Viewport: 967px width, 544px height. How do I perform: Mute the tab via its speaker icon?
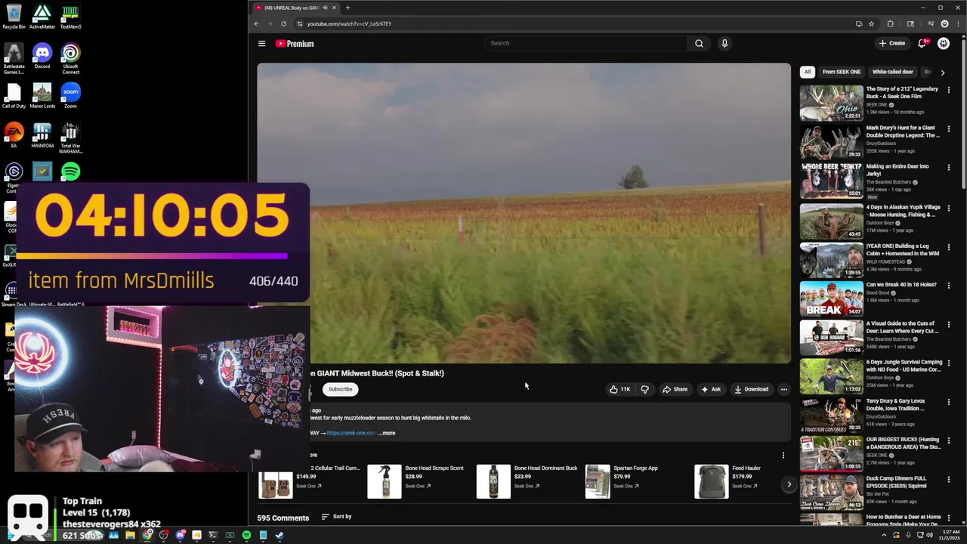point(325,8)
